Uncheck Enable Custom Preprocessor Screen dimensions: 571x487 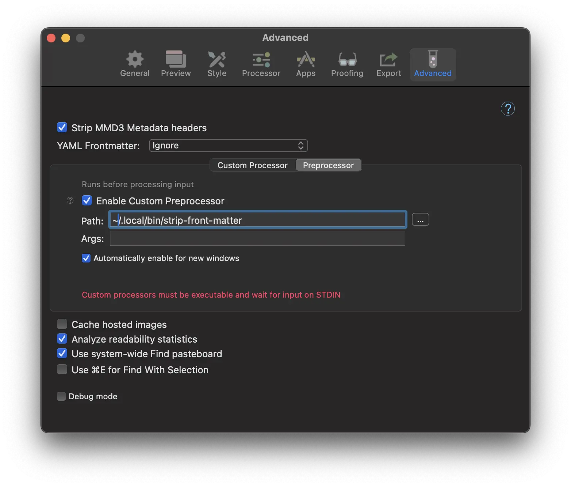pyautogui.click(x=87, y=201)
